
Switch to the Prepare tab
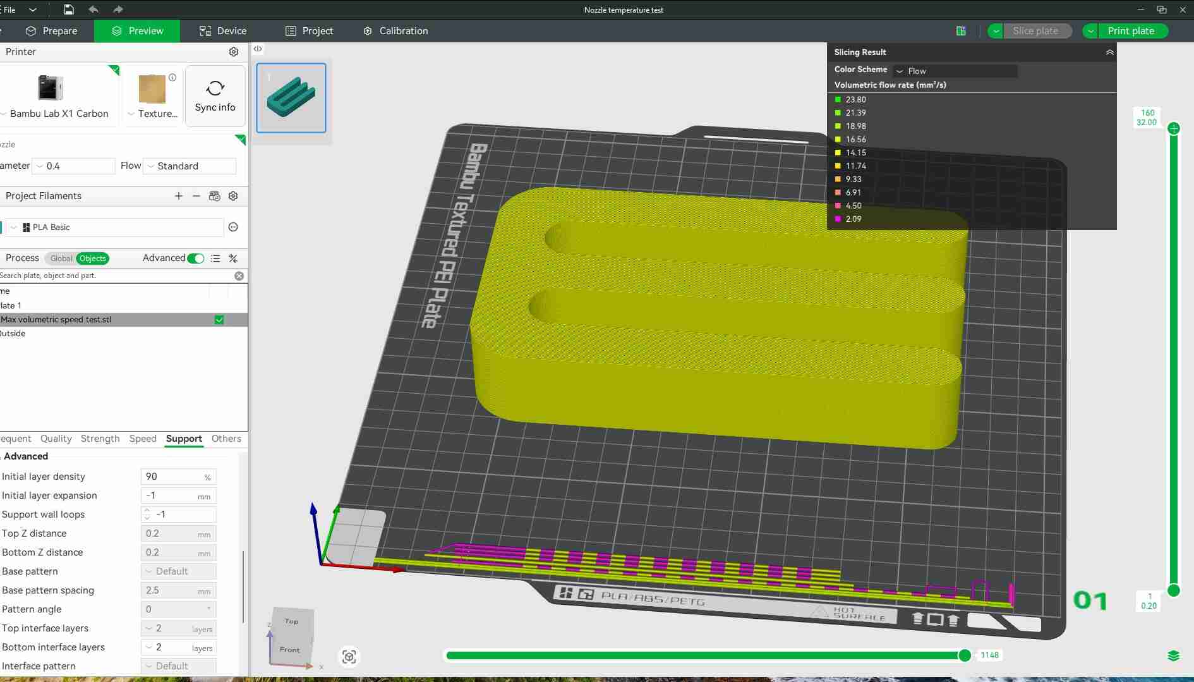point(52,31)
